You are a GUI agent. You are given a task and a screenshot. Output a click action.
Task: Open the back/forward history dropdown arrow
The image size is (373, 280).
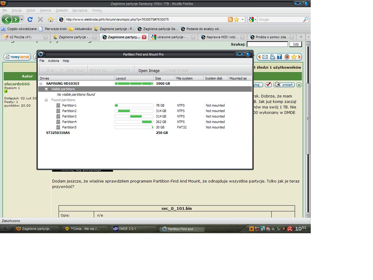click(22, 19)
